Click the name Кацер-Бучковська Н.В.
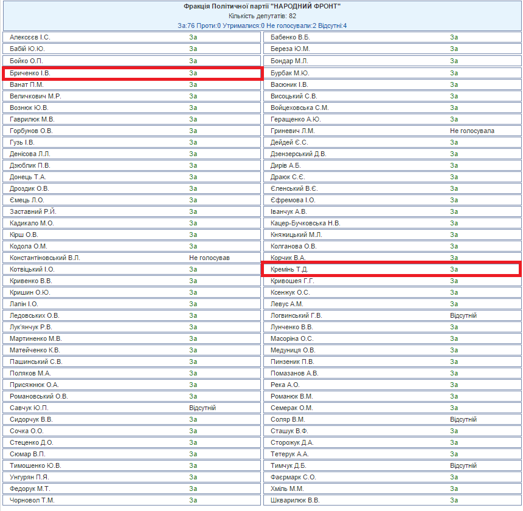 (305, 223)
